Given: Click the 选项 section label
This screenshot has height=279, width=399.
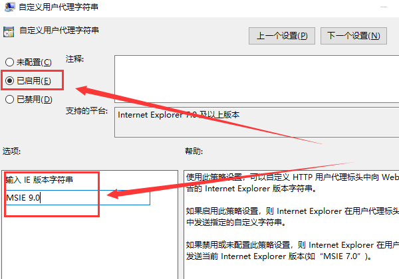Looking at the screenshot, I should point(13,151).
